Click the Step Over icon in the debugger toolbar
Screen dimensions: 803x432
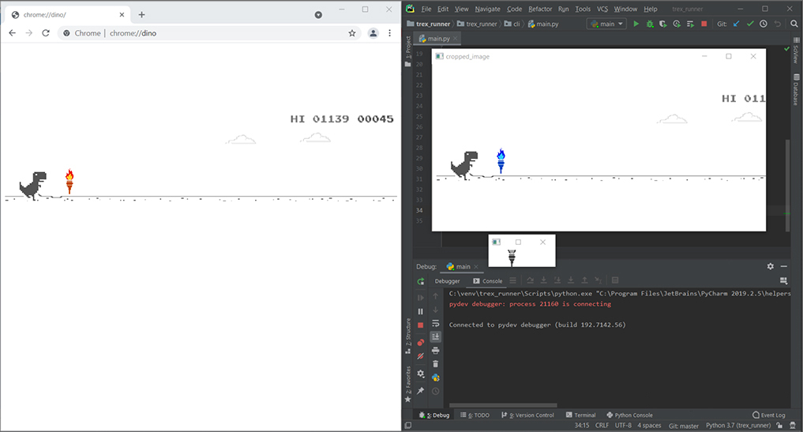click(530, 280)
